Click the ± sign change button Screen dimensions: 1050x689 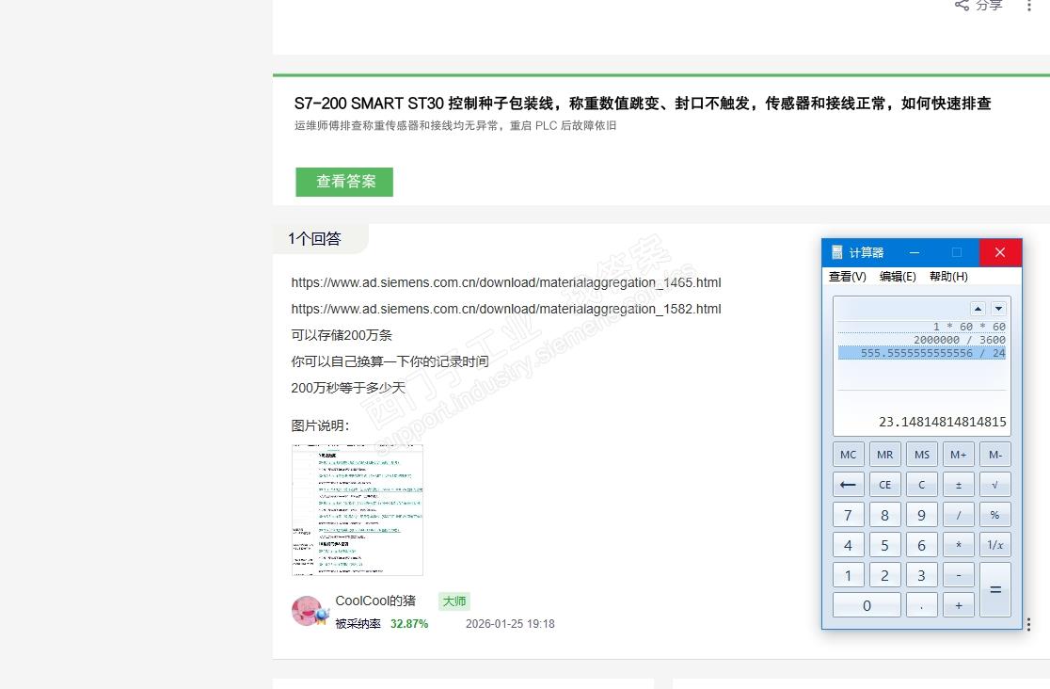click(958, 485)
